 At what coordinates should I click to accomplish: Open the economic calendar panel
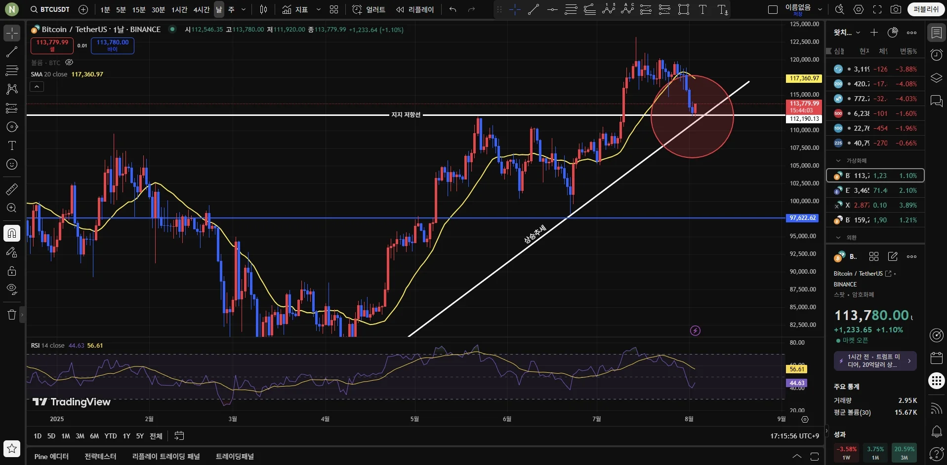click(x=936, y=358)
